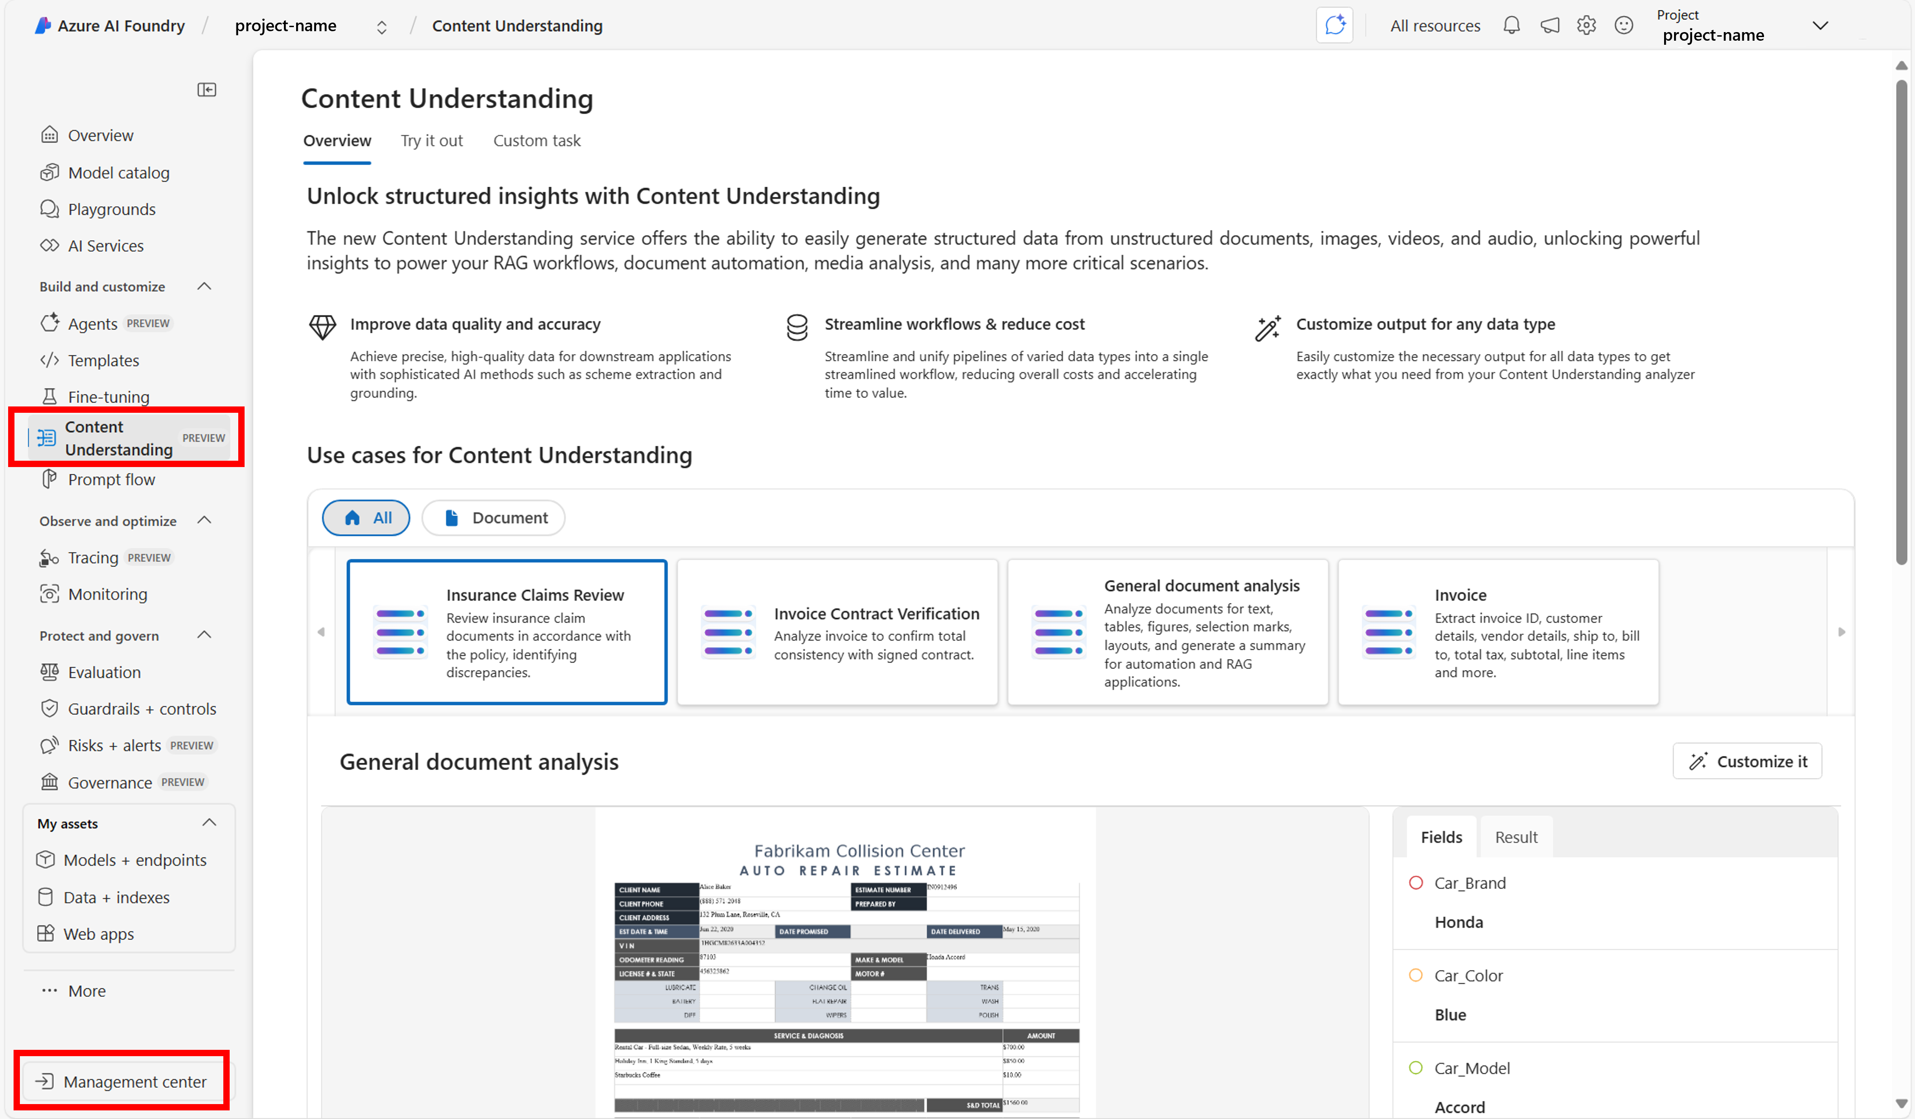Collapse the left navigation sidebar
The width and height of the screenshot is (1915, 1119).
[206, 89]
